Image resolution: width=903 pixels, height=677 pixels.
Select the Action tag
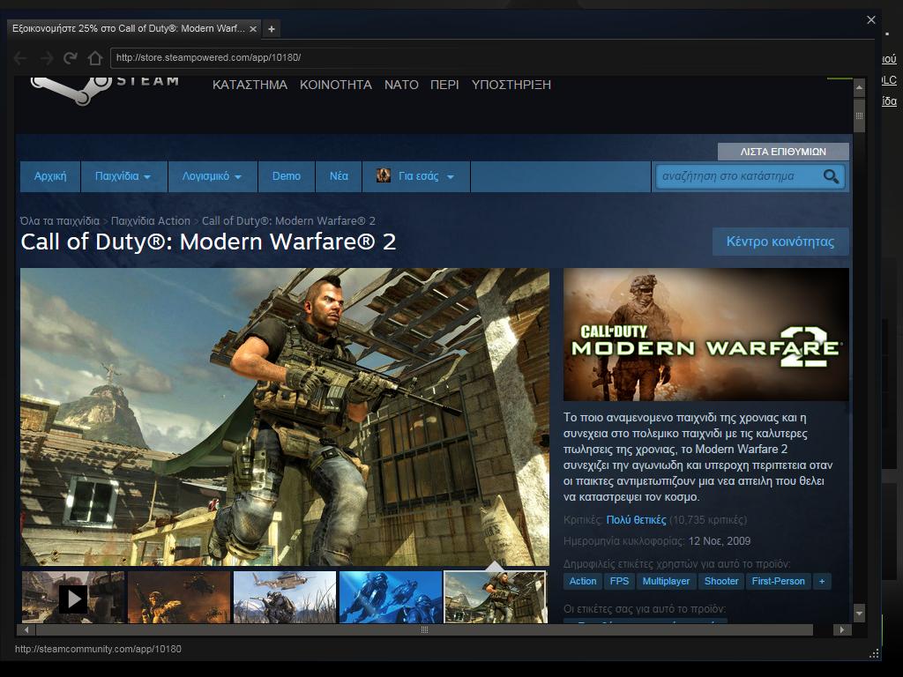[x=583, y=582]
